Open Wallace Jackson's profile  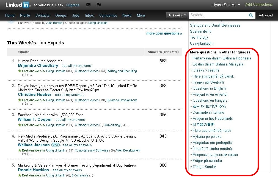pyautogui.click(x=34, y=145)
